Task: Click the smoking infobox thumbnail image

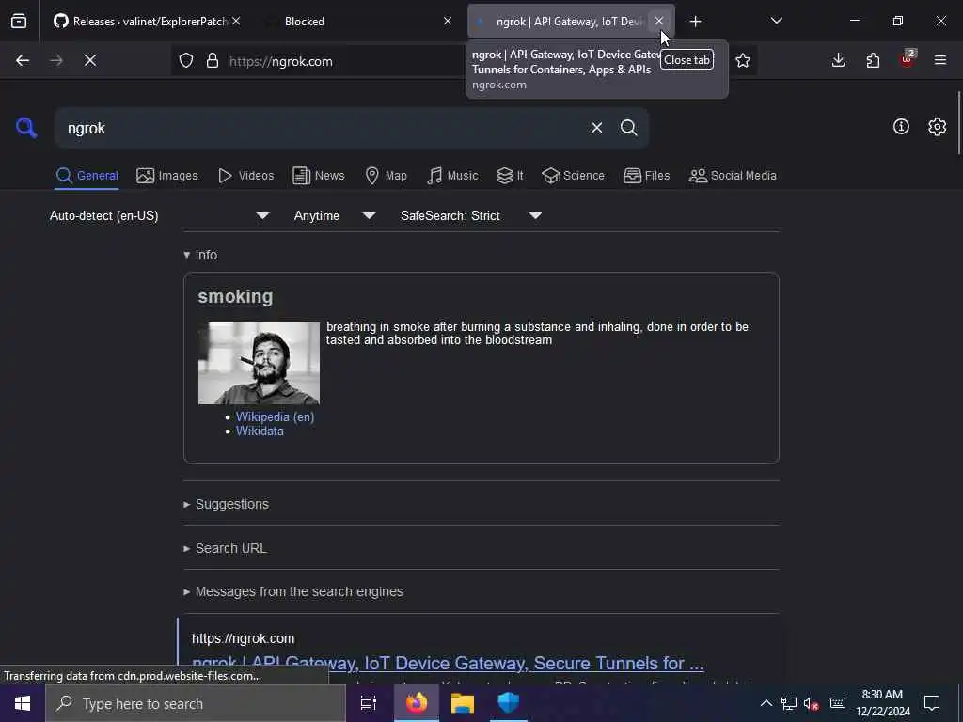Action: click(259, 364)
